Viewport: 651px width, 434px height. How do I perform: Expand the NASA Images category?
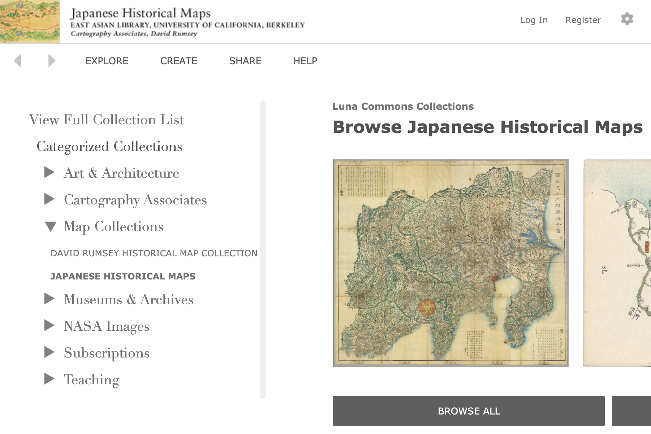click(49, 325)
